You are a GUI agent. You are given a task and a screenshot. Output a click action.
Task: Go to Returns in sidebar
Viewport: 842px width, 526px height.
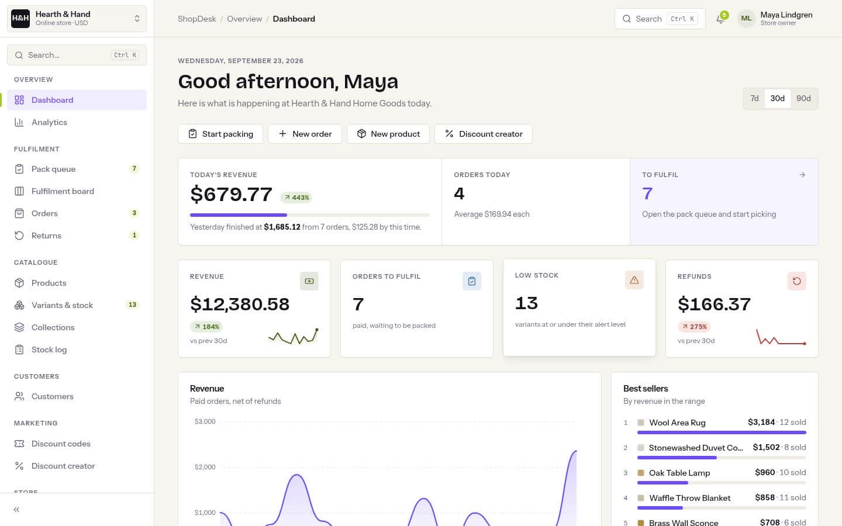[77, 236]
